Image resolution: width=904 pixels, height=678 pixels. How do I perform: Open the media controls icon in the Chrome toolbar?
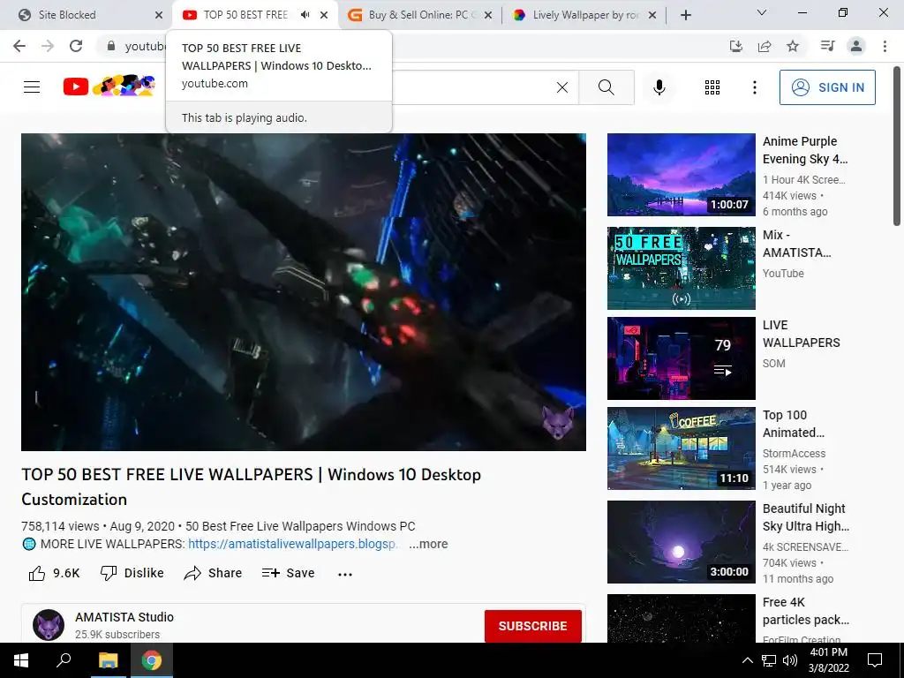(827, 46)
